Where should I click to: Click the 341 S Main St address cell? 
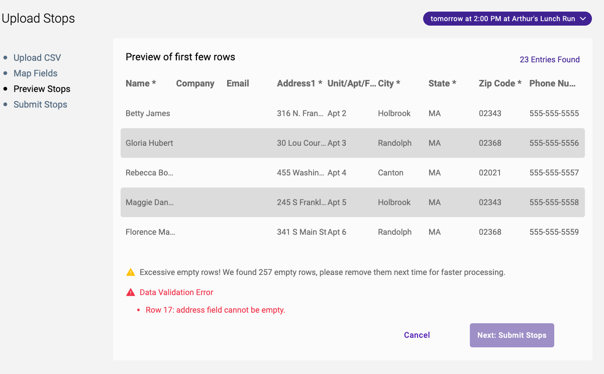coord(301,232)
